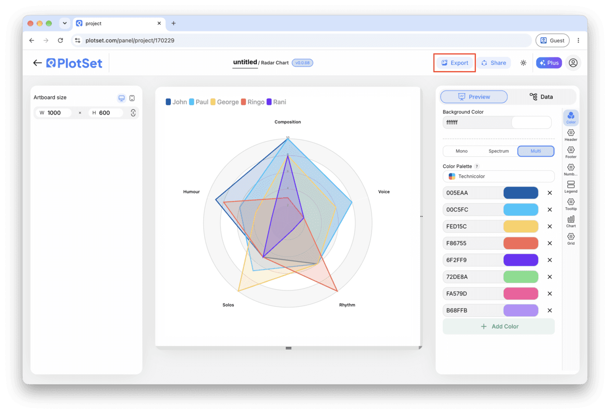Open the Legend settings sidebar icon

click(x=571, y=187)
